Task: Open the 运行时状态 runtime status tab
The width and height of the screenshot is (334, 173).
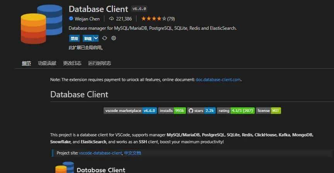Action: tap(99, 63)
